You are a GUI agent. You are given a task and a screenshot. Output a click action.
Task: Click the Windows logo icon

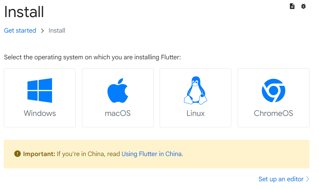[x=40, y=90]
